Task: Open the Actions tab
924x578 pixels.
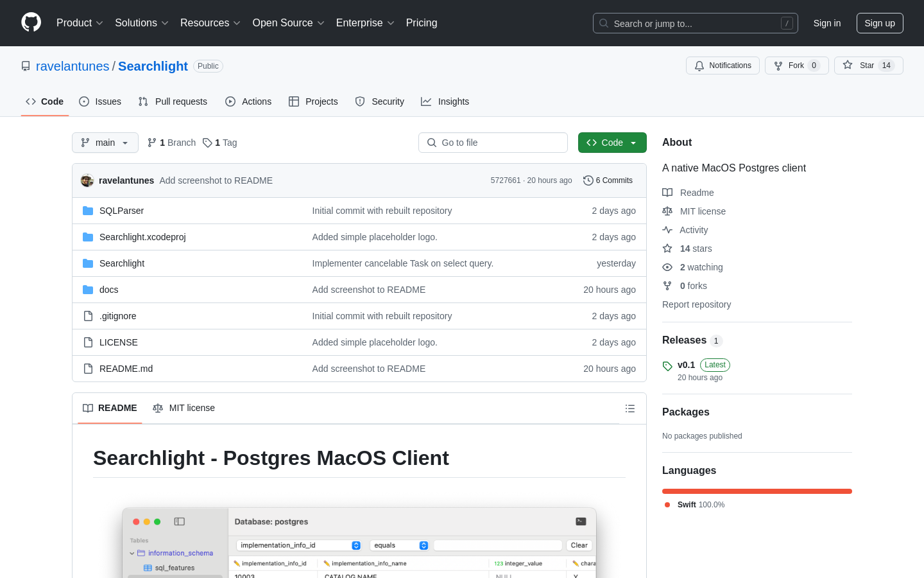Action: (x=248, y=101)
